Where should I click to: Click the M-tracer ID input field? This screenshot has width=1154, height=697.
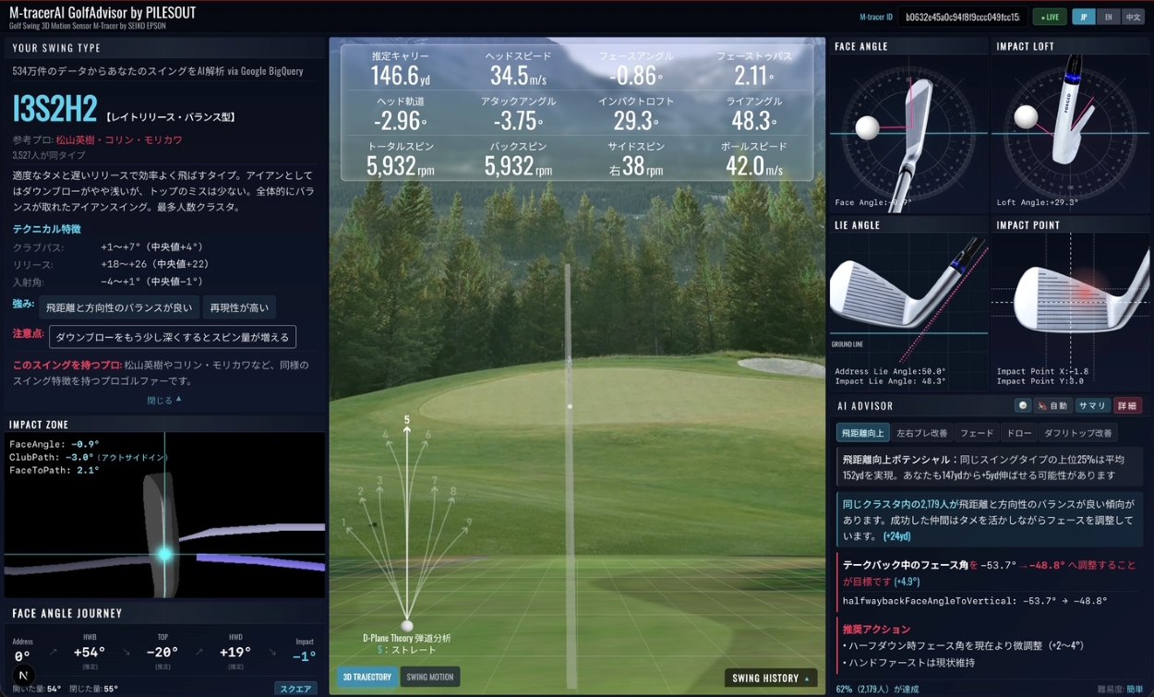[x=963, y=17]
